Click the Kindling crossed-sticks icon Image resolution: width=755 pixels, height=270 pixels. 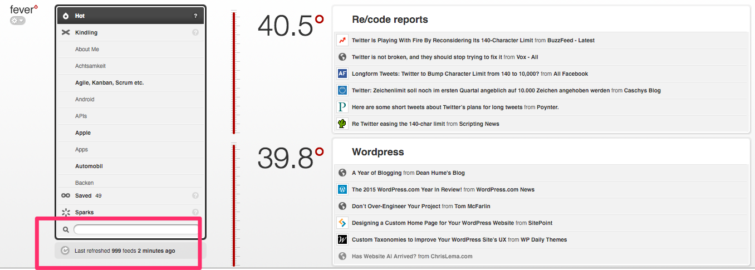click(65, 33)
